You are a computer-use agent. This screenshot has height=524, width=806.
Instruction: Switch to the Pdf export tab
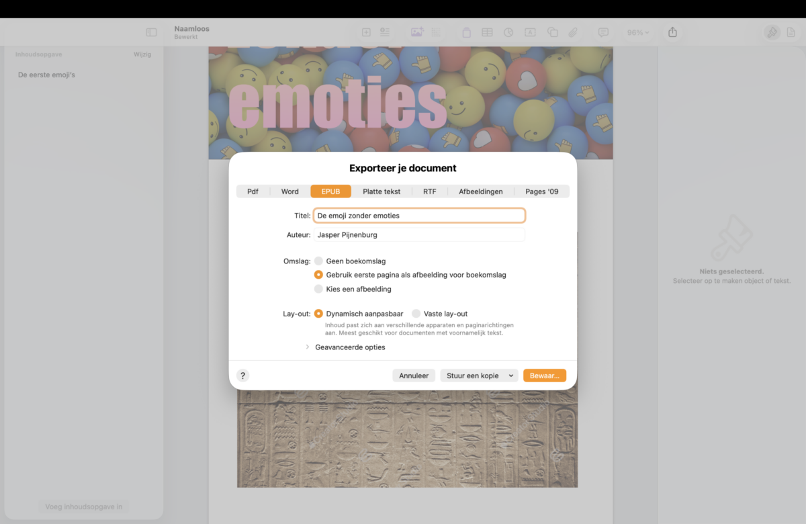click(x=253, y=191)
